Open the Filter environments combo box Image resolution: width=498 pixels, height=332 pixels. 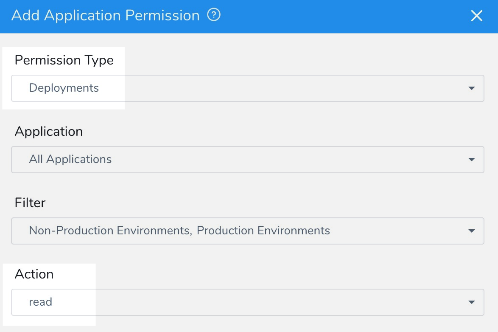pos(248,231)
